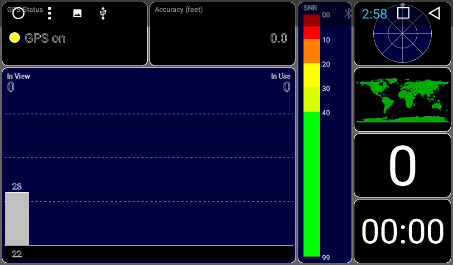Screen dimensions: 453x265
Task: Tap the image notification icon
Action: coord(77,13)
